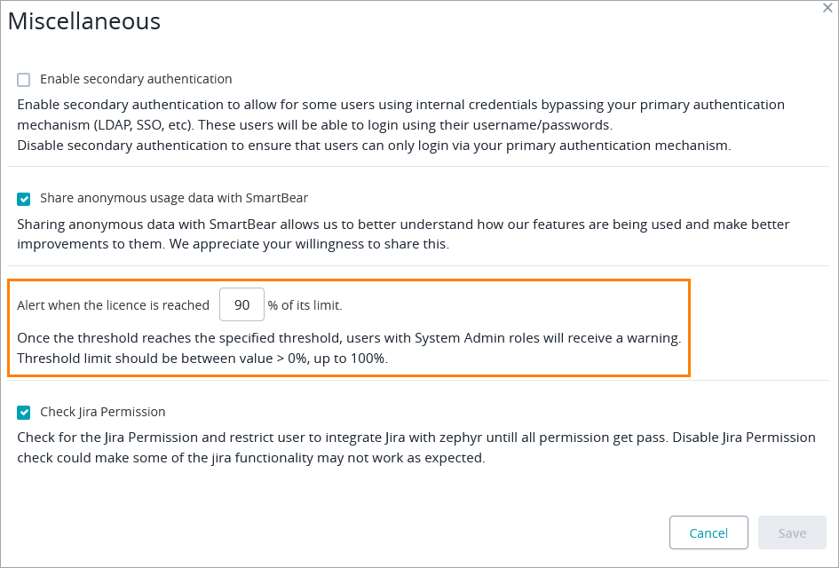
Task: Disable the Check Jira Permission checkbox
Action: [x=24, y=412]
